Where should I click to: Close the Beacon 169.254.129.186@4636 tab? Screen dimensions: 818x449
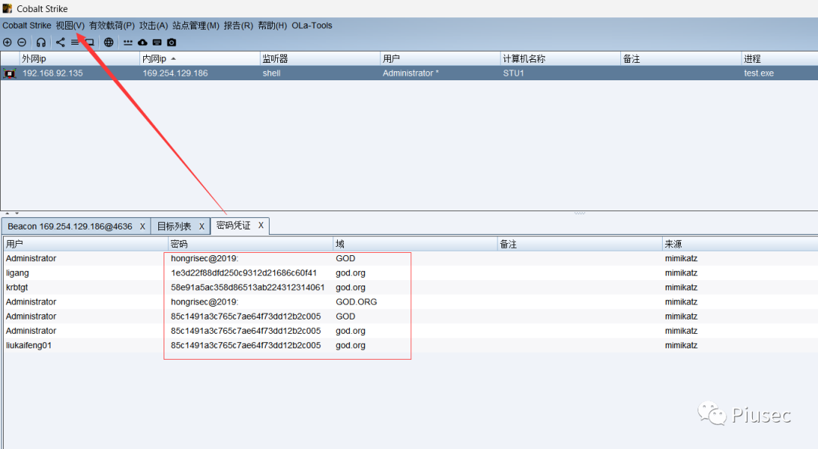tap(142, 226)
